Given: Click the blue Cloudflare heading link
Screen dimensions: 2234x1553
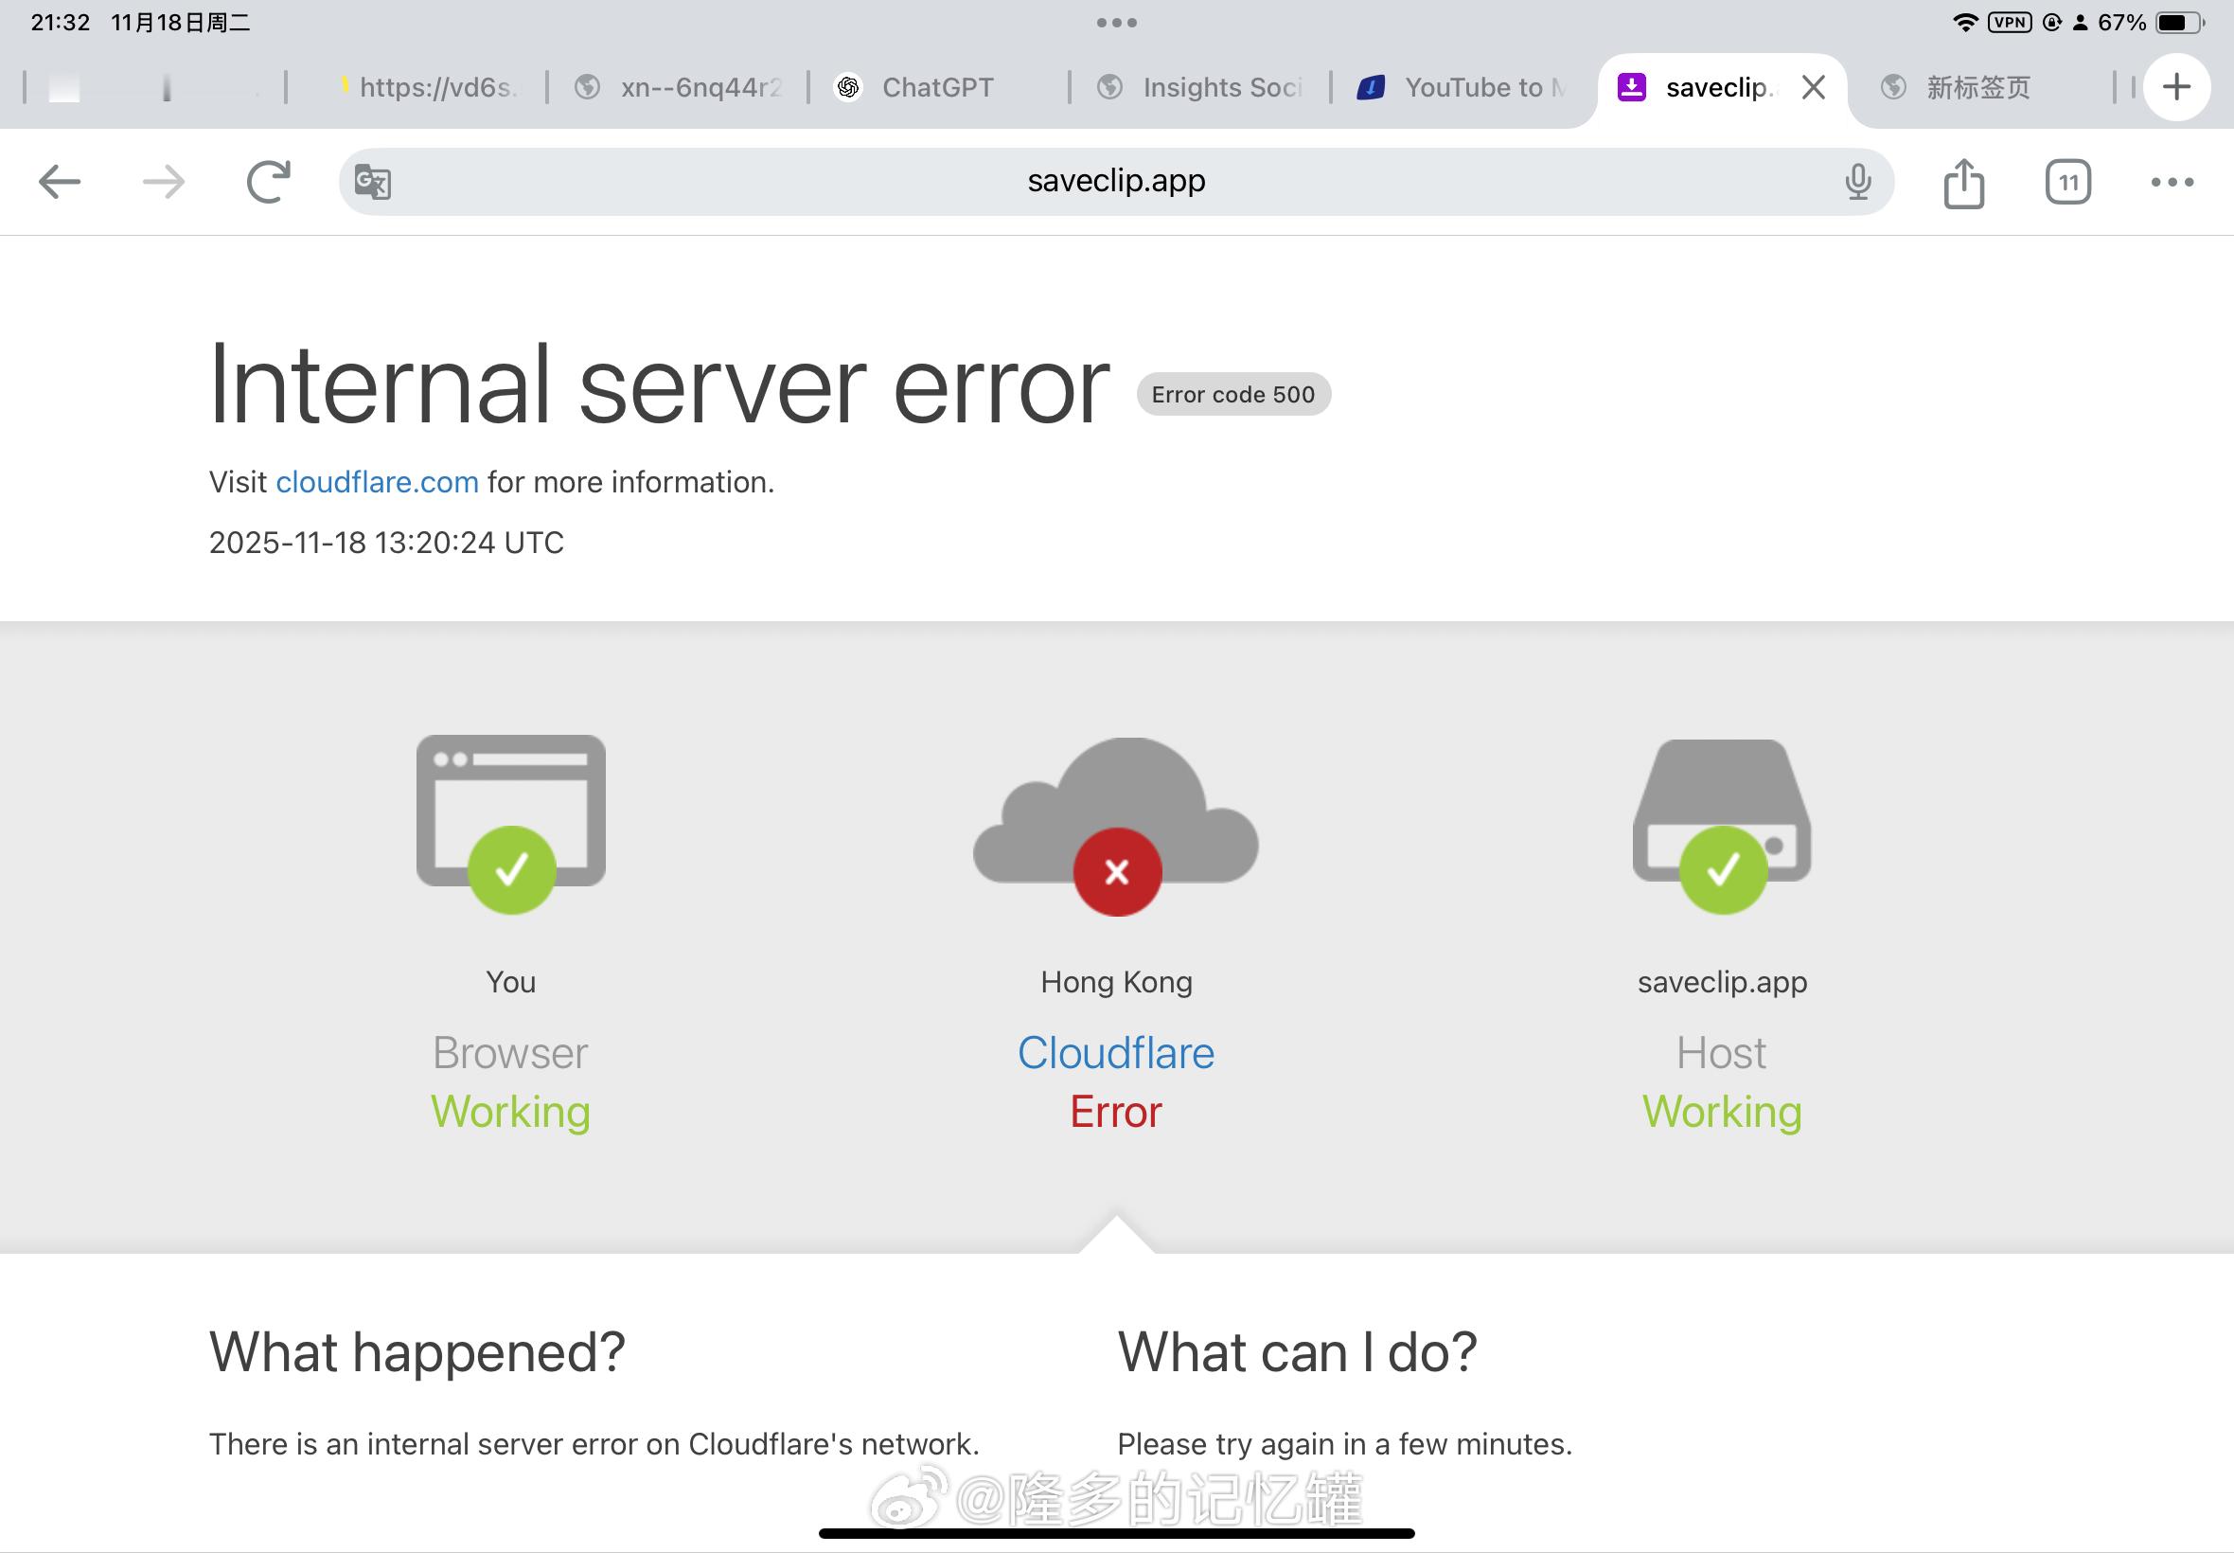Looking at the screenshot, I should click(1115, 1053).
